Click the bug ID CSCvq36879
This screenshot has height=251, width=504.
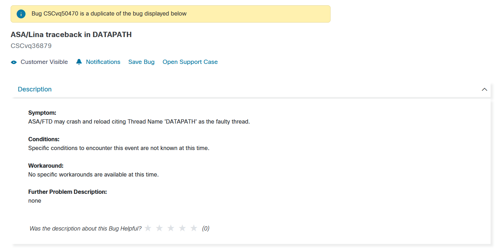point(31,46)
